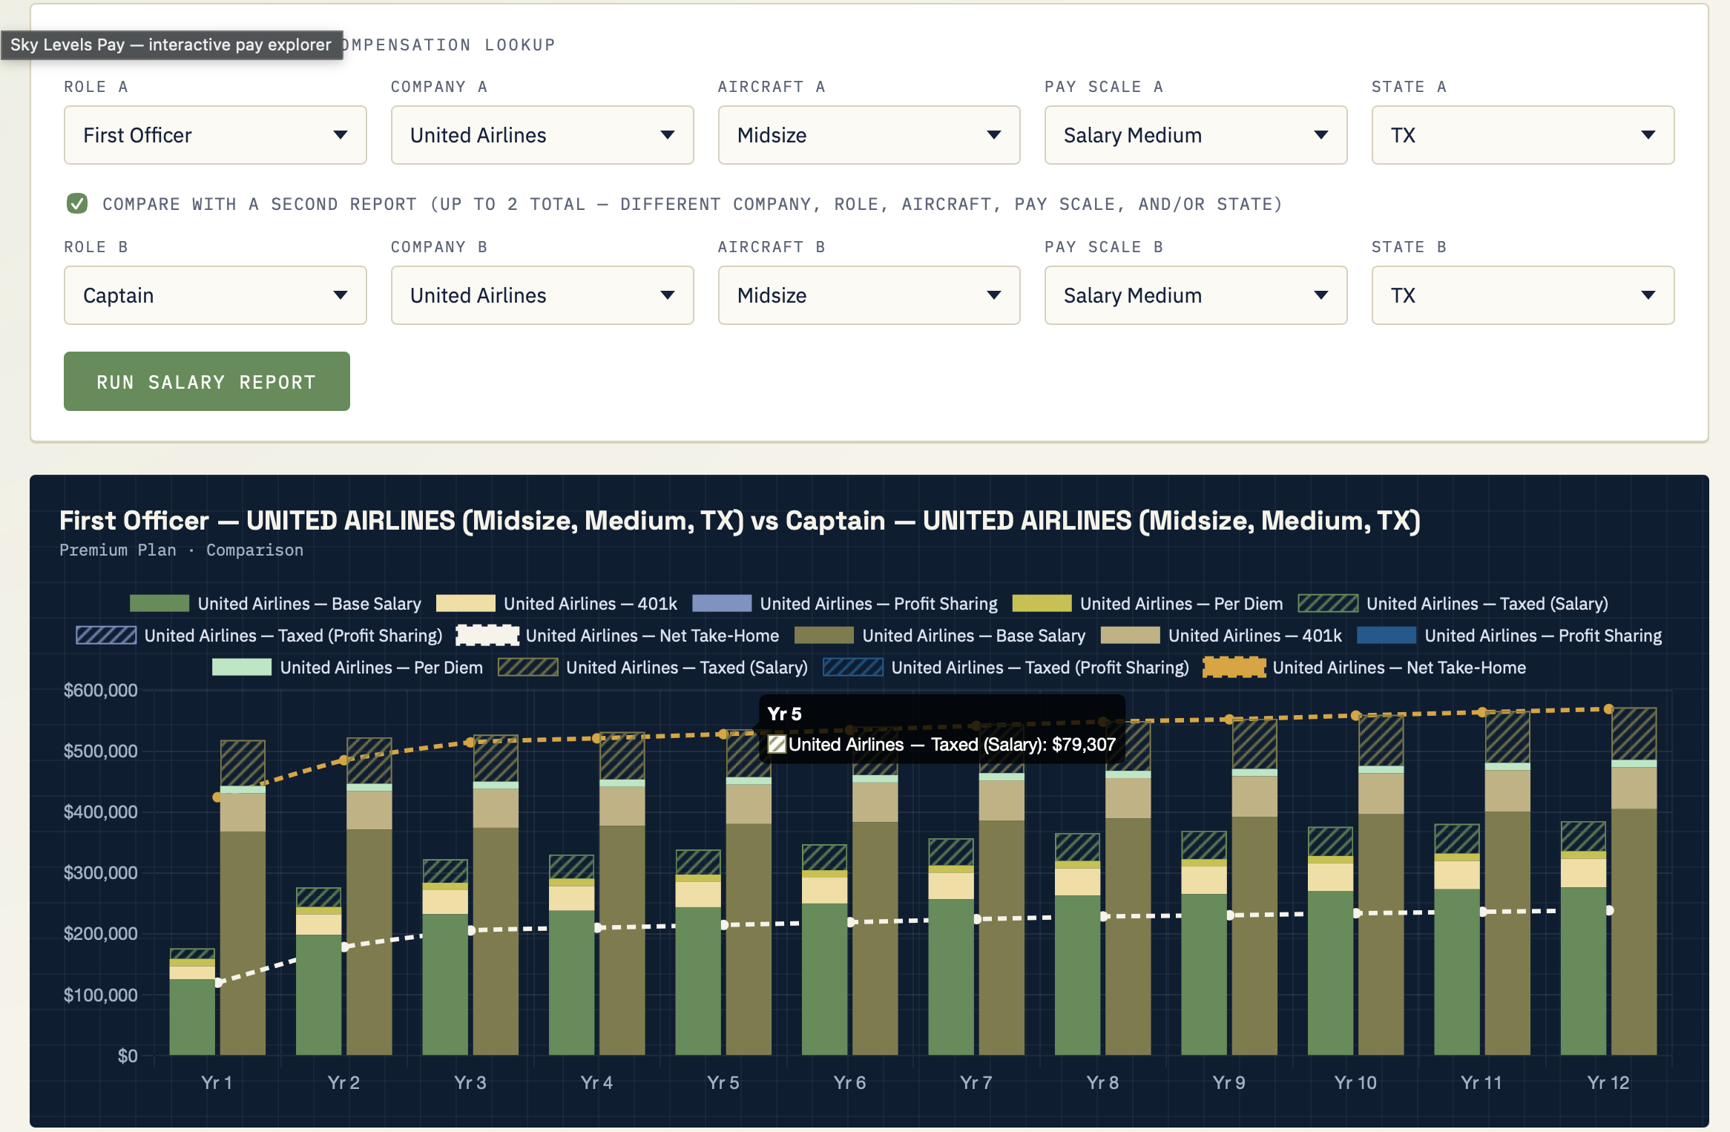Click the green First Officer base bar at Yr 12
This screenshot has height=1132, width=1730.
click(1583, 971)
